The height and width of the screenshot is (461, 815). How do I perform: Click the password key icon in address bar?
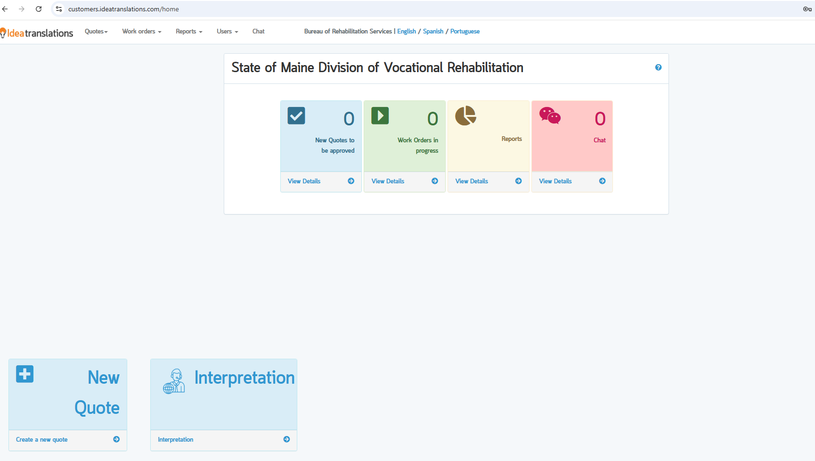(807, 9)
